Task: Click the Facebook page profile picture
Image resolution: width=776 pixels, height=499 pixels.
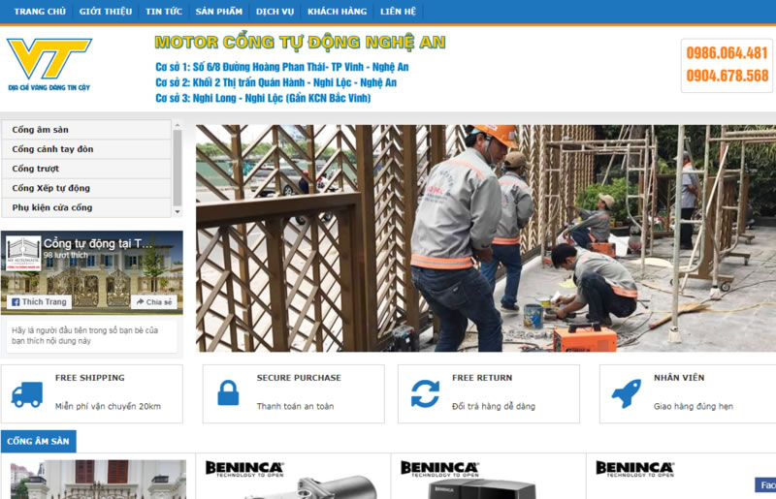Action: (x=23, y=253)
